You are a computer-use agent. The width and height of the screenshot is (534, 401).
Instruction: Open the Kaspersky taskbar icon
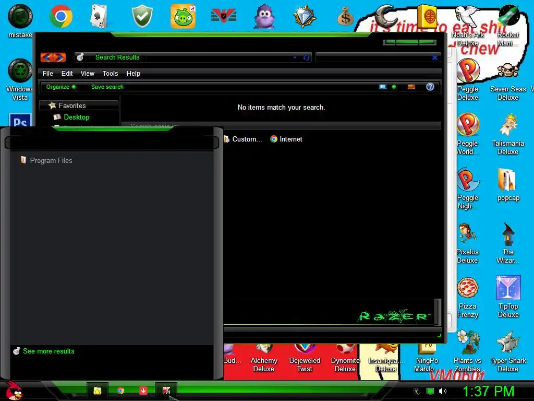pyautogui.click(x=166, y=391)
